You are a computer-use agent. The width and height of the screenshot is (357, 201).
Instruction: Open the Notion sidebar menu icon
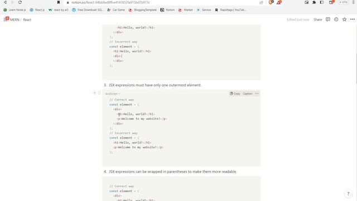click(6, 19)
